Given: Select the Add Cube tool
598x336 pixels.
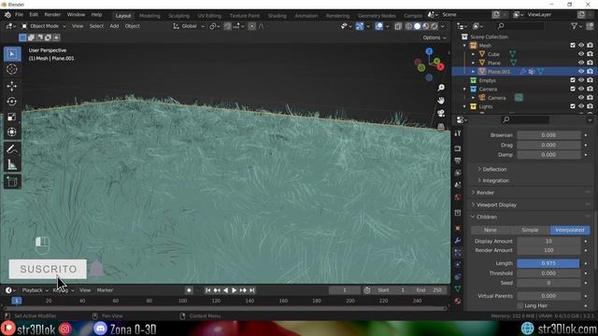Looking at the screenshot, I should [x=12, y=182].
